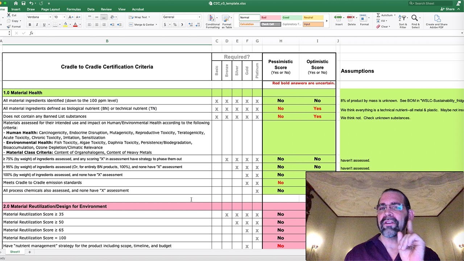The width and height of the screenshot is (464, 261).
Task: Toggle bottom vertical alignment button
Action: (104, 17)
